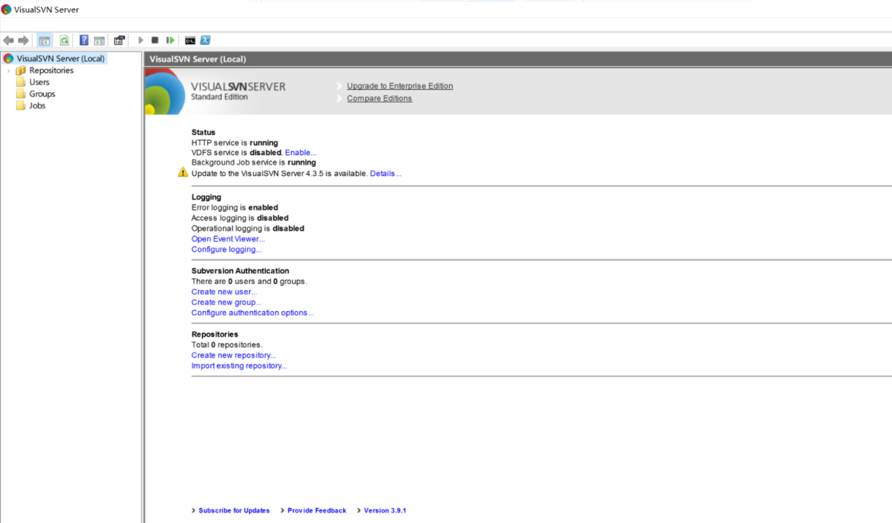The image size is (892, 523).
Task: Click the Refresh toolbar icon
Action: [64, 40]
